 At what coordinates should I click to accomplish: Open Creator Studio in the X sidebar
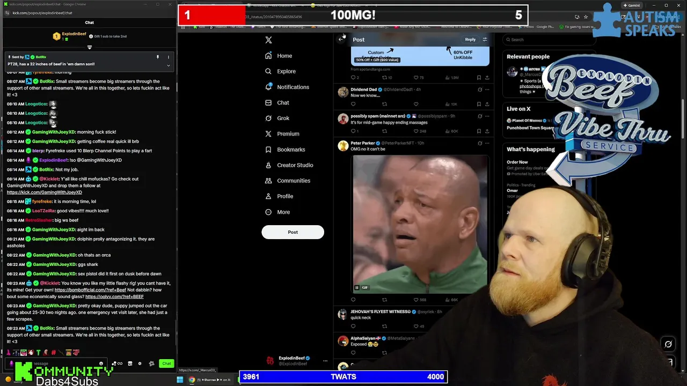pos(289,165)
